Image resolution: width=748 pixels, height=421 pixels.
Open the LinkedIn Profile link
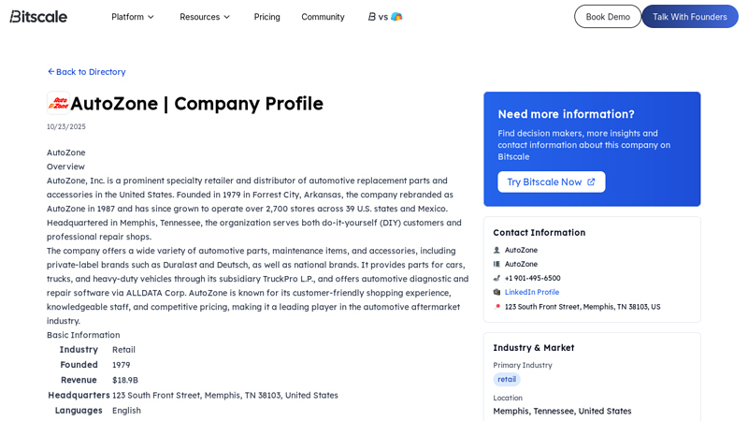[x=532, y=292]
